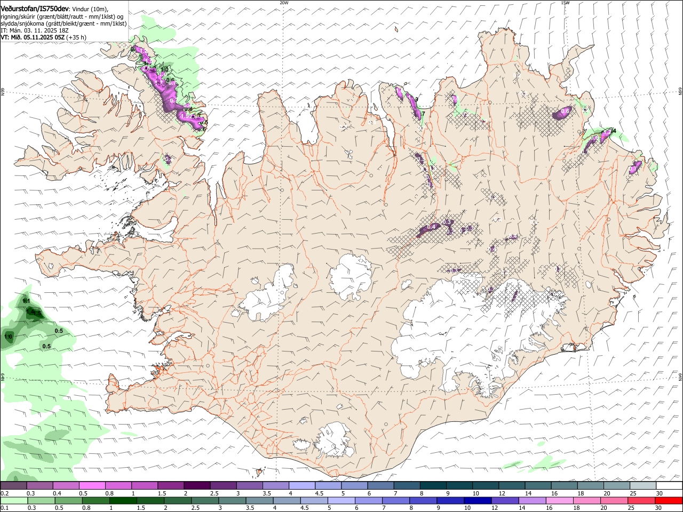The height and width of the screenshot is (512, 683).
Task: Select the 'IT: Mán. 03. 11. 2025 18Z' line
Action: tap(35, 30)
